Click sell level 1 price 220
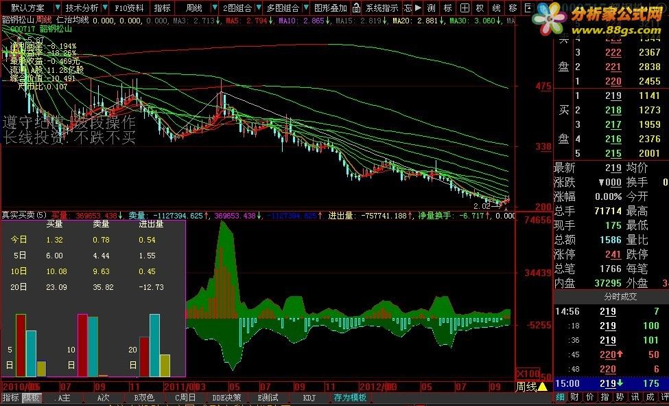 [x=613, y=81]
